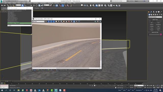This screenshot has height=92, width=163.
Task: Click 3ds Max icon in taskbar
Action: [x=56, y=90]
